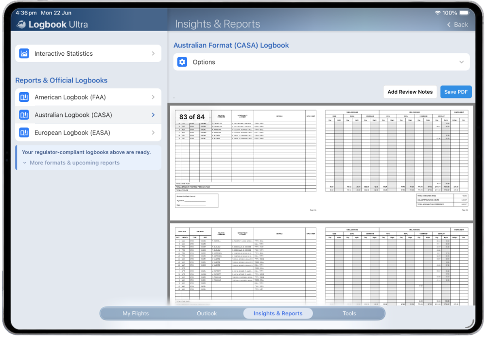Switch to the Outlook tab
This screenshot has width=486, height=337.
207,314
